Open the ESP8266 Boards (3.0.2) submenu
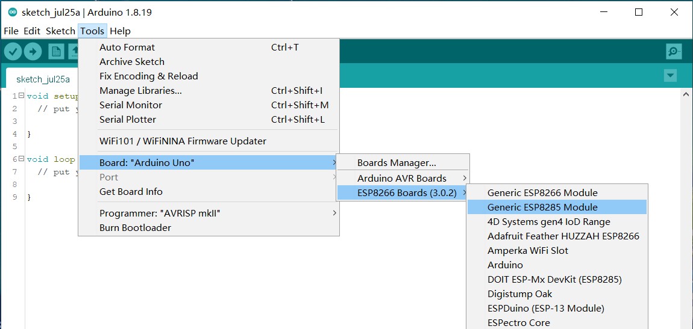The height and width of the screenshot is (329, 693). pos(403,192)
